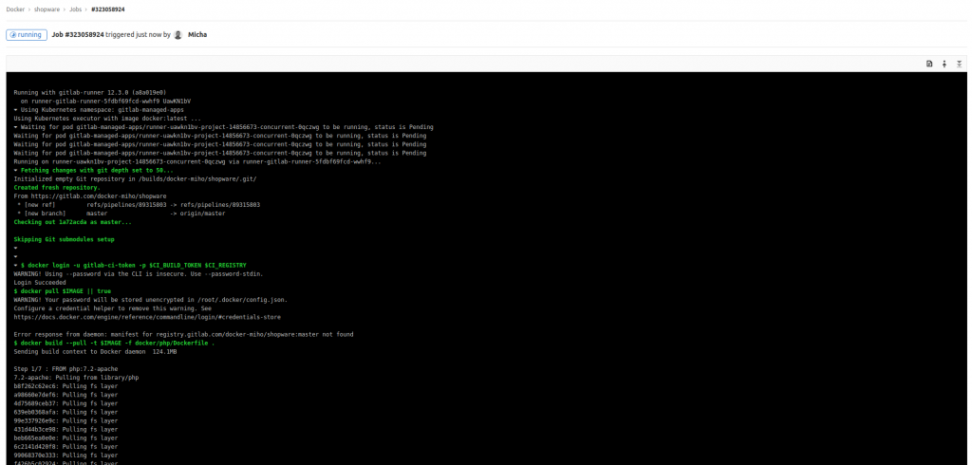This screenshot has height=465, width=972.
Task: Click the 'Sending build context to Docker daemon' line
Action: (95, 351)
